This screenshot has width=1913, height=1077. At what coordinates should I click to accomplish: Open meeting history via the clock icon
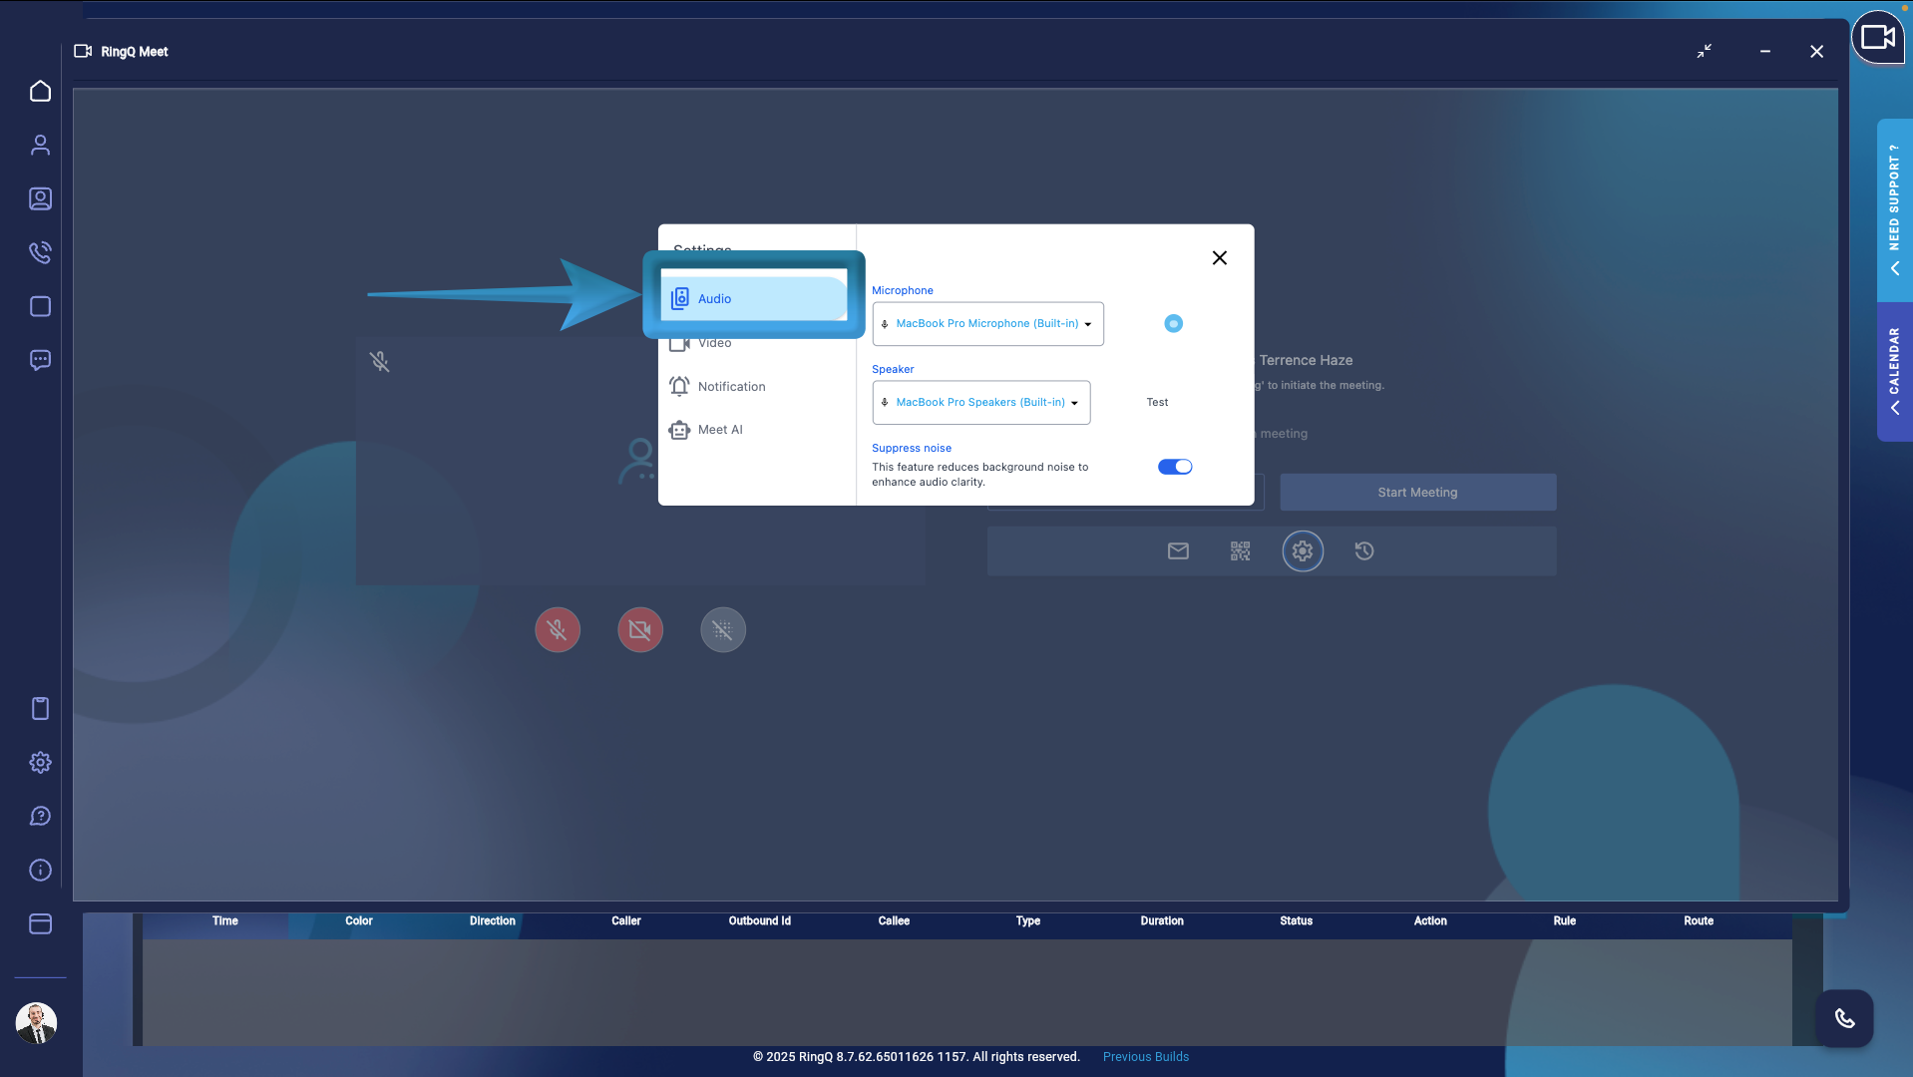click(x=1363, y=550)
